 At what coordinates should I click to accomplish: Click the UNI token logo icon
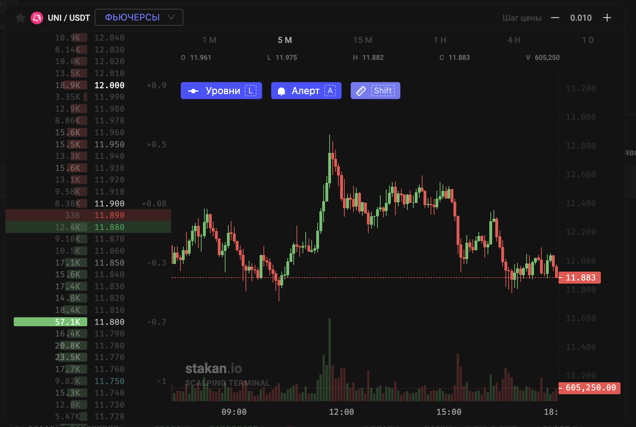tap(37, 18)
